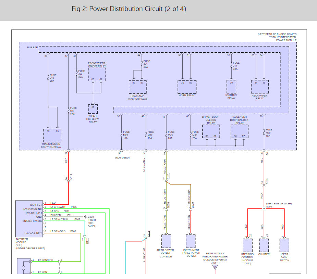The height and width of the screenshot is (279, 317).
Task: Click the 'C306' connector label
Action: point(168,205)
